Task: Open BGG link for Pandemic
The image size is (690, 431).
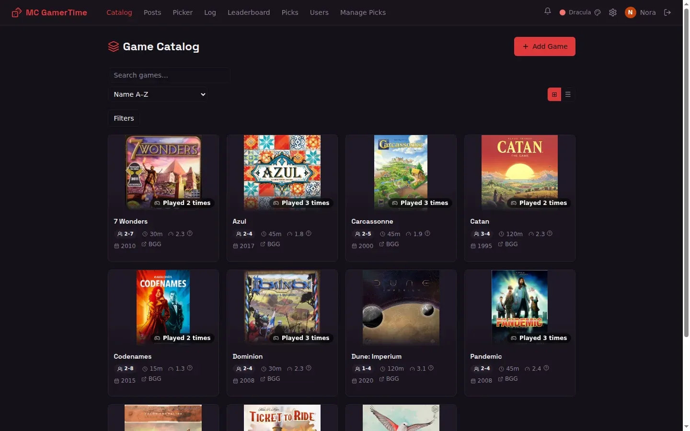Action: (508, 379)
